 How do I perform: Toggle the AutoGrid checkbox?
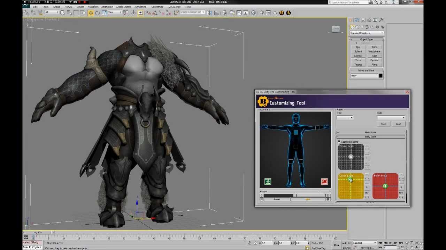(x=357, y=43)
